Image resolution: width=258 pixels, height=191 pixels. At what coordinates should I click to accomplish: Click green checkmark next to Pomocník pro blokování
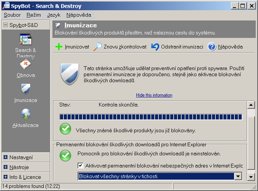(65, 155)
